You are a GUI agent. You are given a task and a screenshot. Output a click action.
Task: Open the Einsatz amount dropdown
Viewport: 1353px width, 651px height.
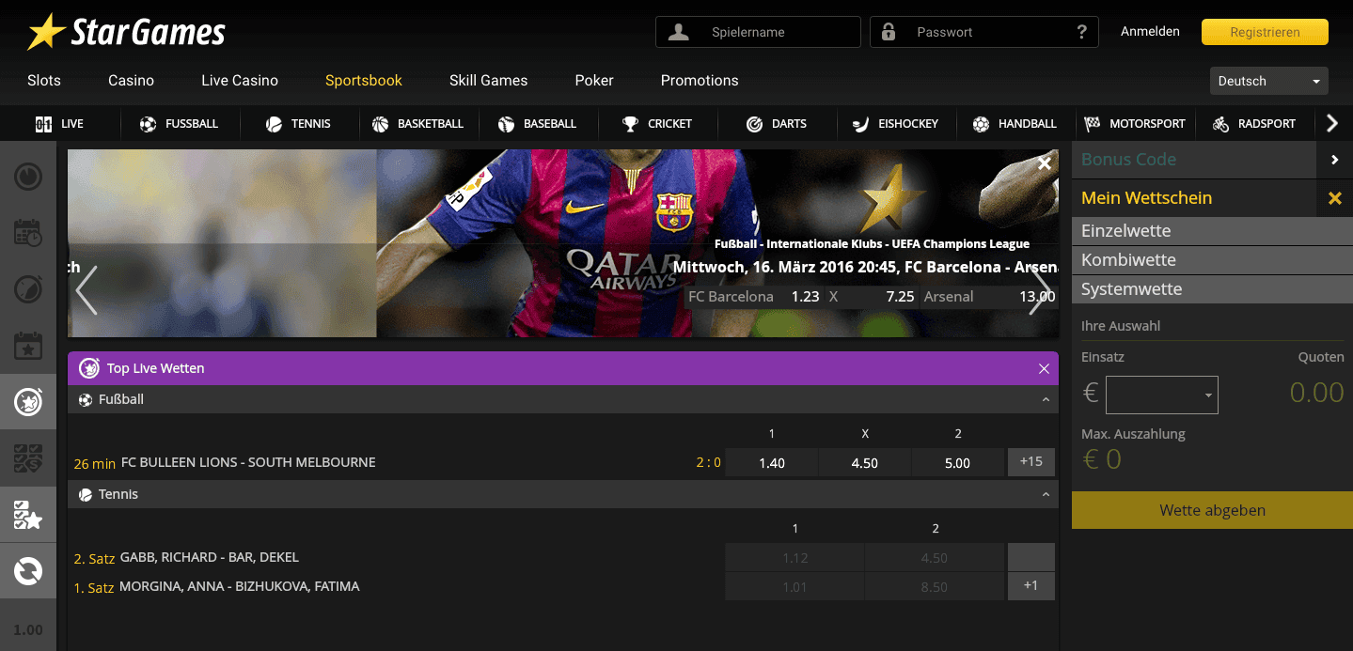point(1162,395)
